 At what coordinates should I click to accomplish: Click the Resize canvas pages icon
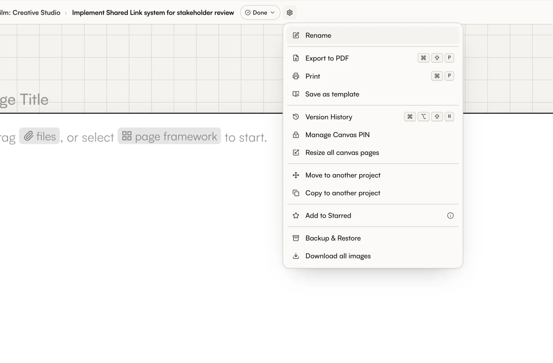coord(296,153)
